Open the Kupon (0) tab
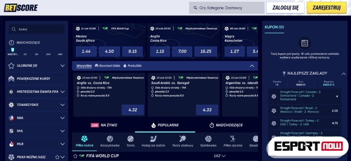 [x=274, y=27]
